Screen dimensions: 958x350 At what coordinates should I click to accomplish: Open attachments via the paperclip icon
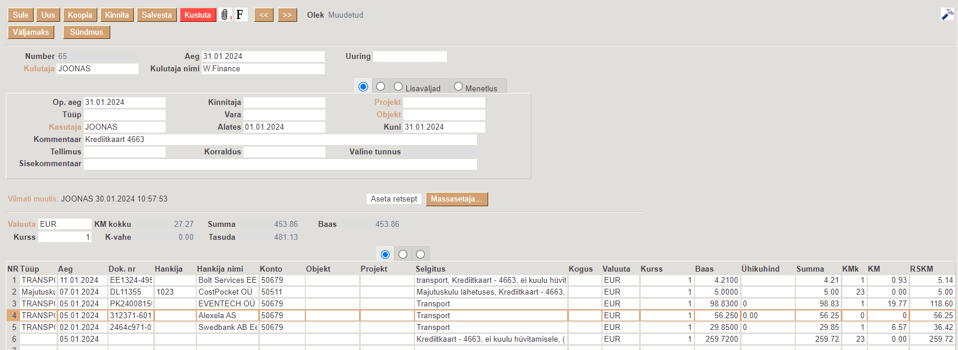[x=225, y=15]
